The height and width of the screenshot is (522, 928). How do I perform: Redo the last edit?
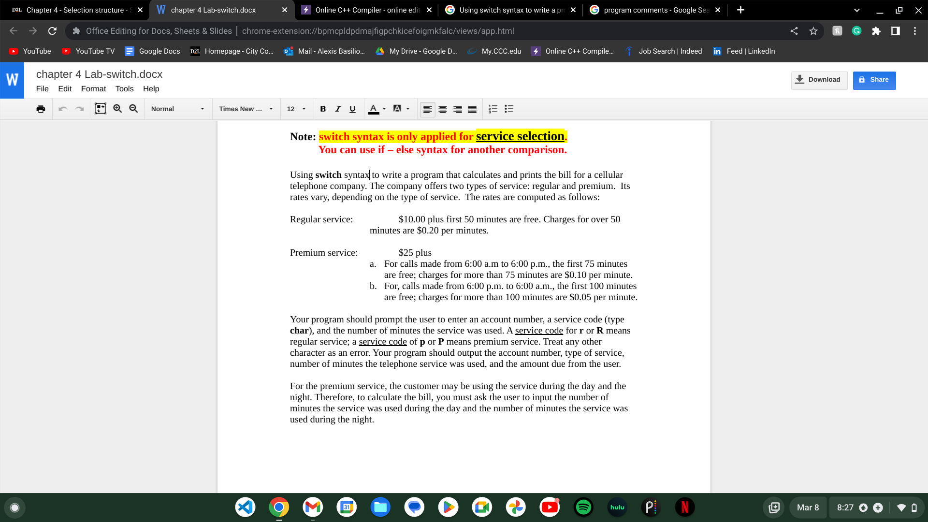point(79,109)
